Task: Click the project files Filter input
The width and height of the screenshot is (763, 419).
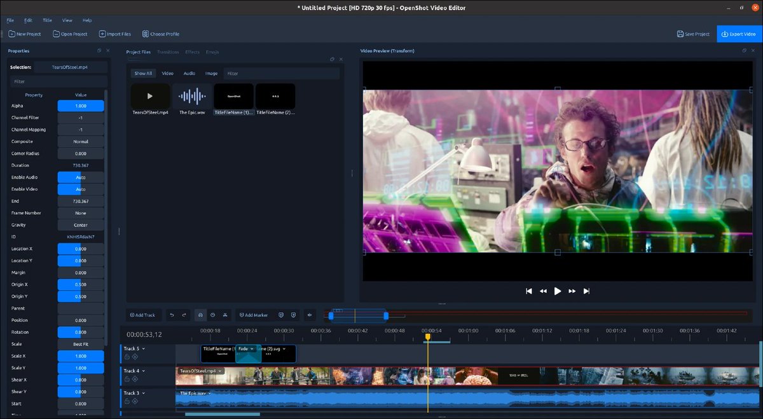Action: (281, 73)
